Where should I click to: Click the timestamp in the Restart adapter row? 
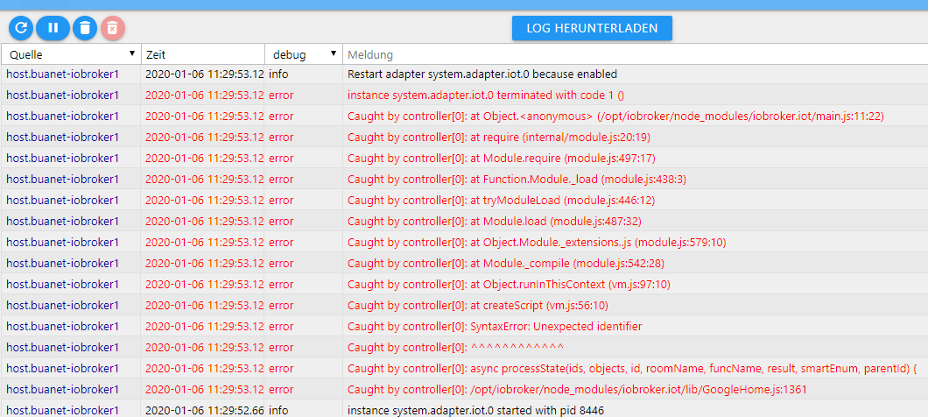[202, 74]
